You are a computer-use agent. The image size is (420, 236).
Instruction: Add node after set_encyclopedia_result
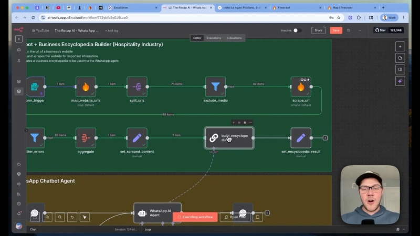pos(325,138)
